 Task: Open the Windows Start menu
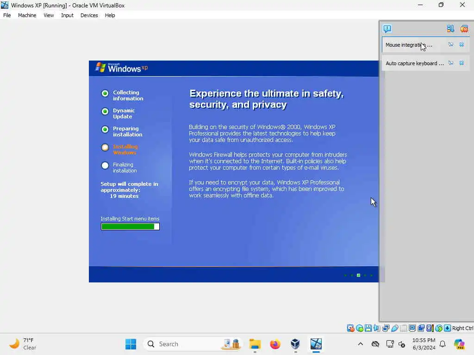[x=131, y=344]
